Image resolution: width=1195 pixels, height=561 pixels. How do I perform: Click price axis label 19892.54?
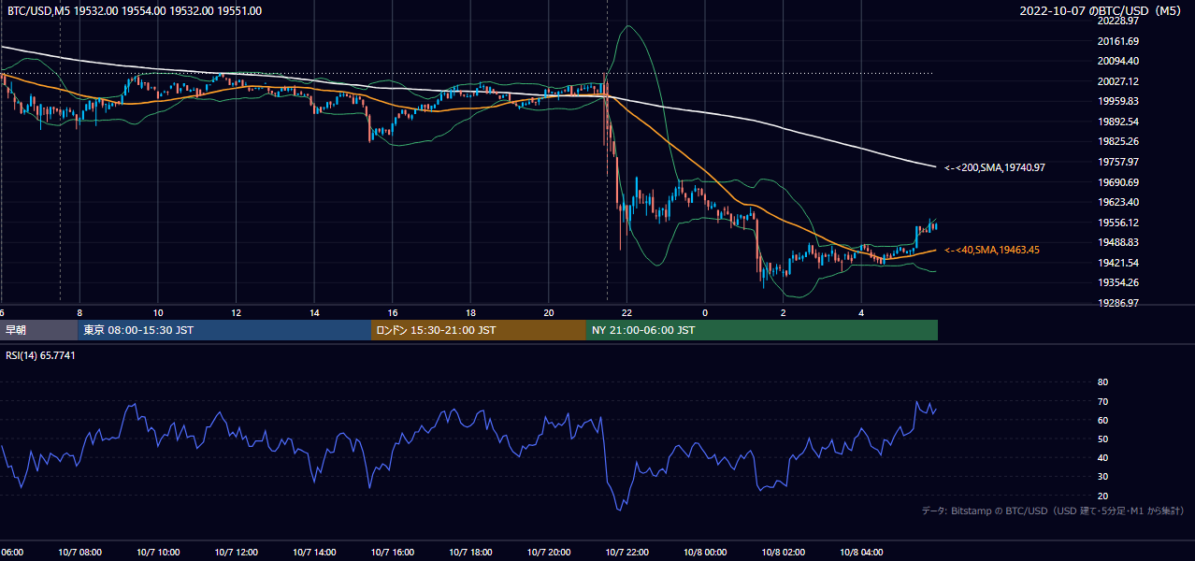(x=1117, y=122)
